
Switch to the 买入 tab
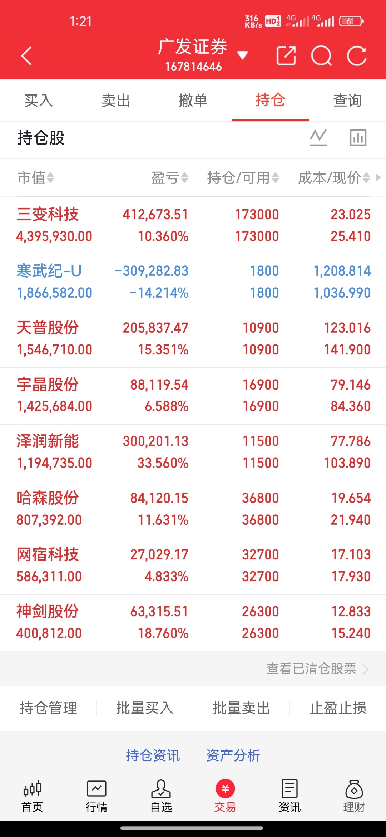coord(39,100)
